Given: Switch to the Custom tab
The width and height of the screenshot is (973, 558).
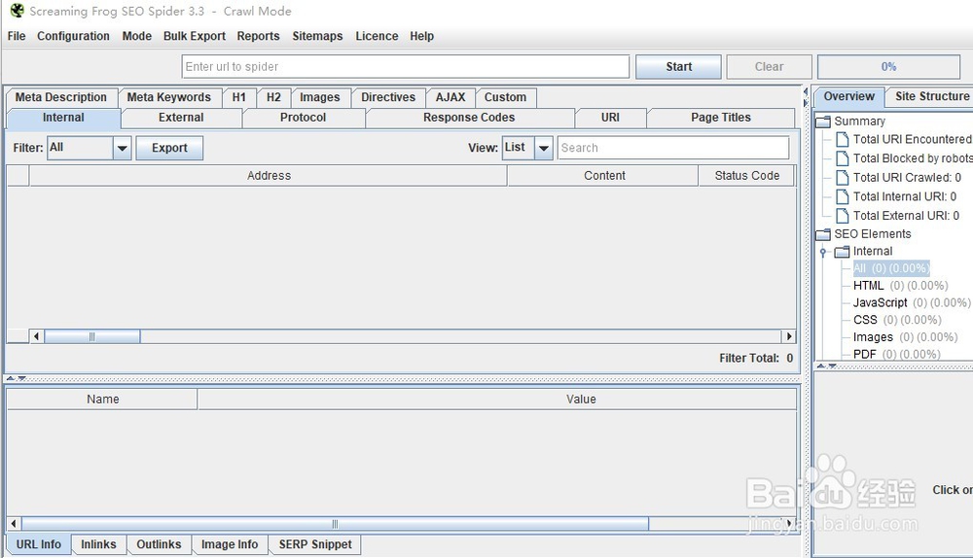Looking at the screenshot, I should coord(506,97).
